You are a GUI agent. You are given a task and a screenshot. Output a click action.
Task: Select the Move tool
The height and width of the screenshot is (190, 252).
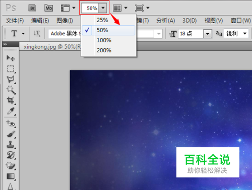(x=11, y=58)
